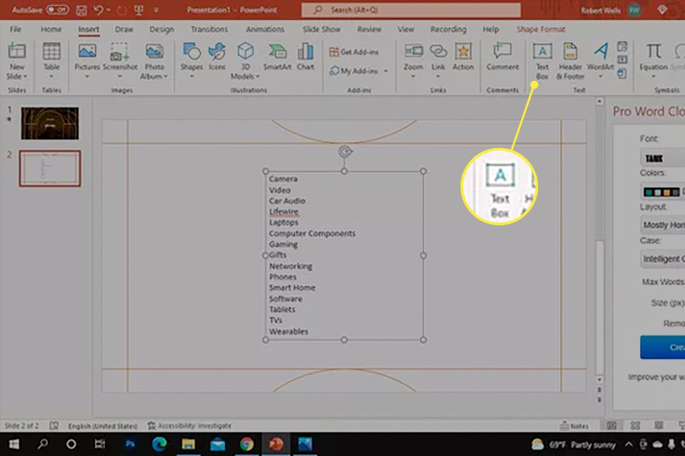This screenshot has width=685, height=456.
Task: Expand the My Add-ins dropdown arrow
Action: pos(386,71)
